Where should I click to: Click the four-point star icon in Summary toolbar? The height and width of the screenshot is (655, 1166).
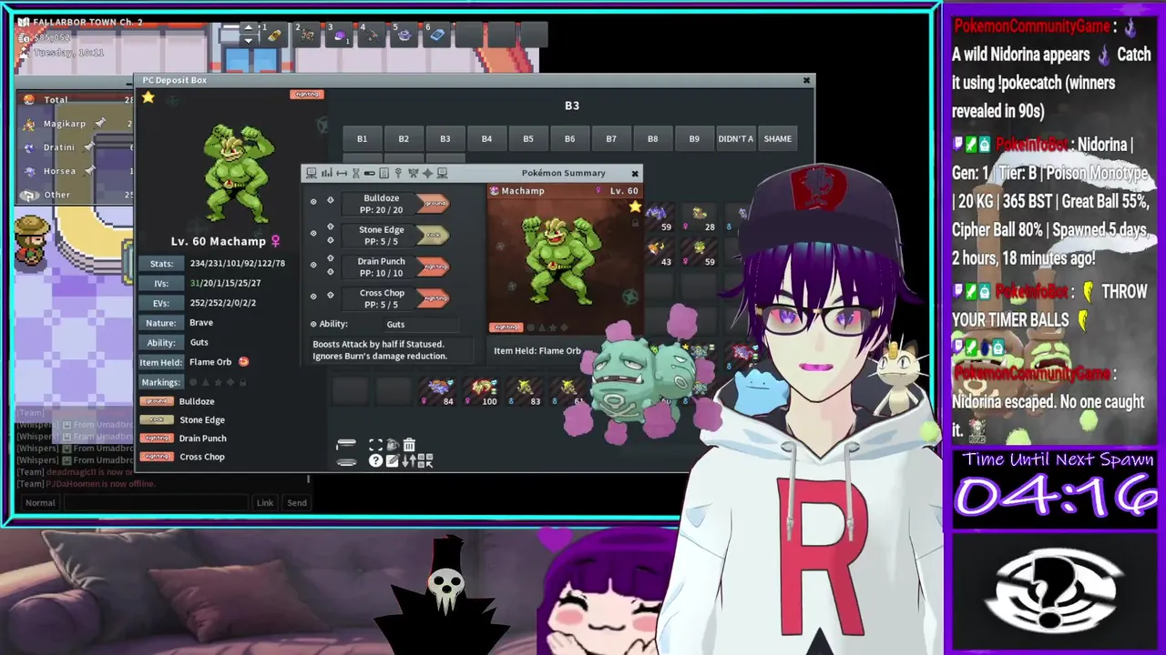pyautogui.click(x=427, y=173)
